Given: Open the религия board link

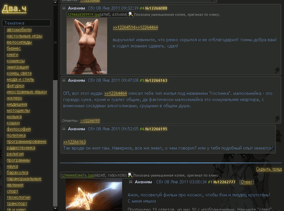Looking at the screenshot, I should pos(15,154).
